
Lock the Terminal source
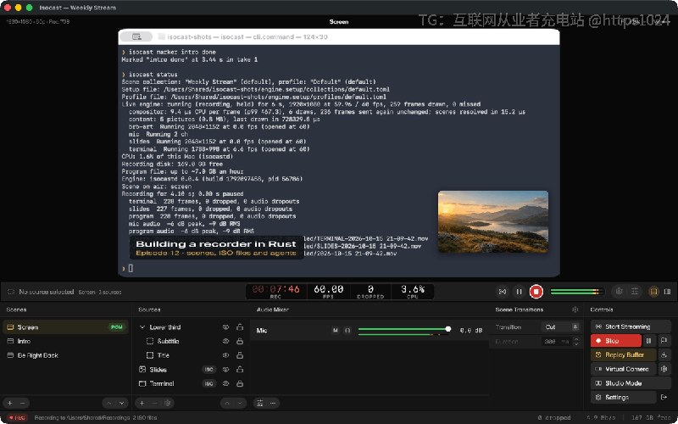tap(240, 383)
